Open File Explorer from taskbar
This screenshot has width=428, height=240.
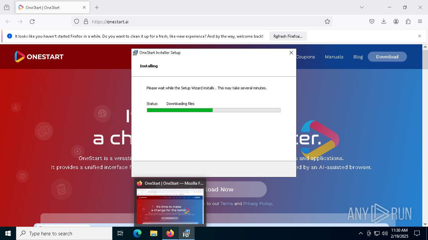pyautogui.click(x=153, y=233)
